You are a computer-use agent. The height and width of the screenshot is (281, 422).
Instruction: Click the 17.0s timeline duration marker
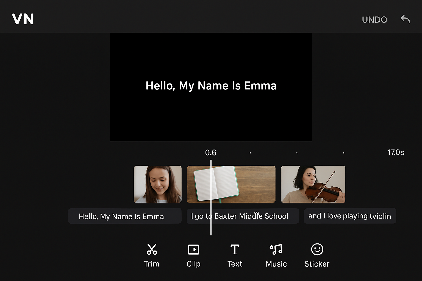[396, 152]
